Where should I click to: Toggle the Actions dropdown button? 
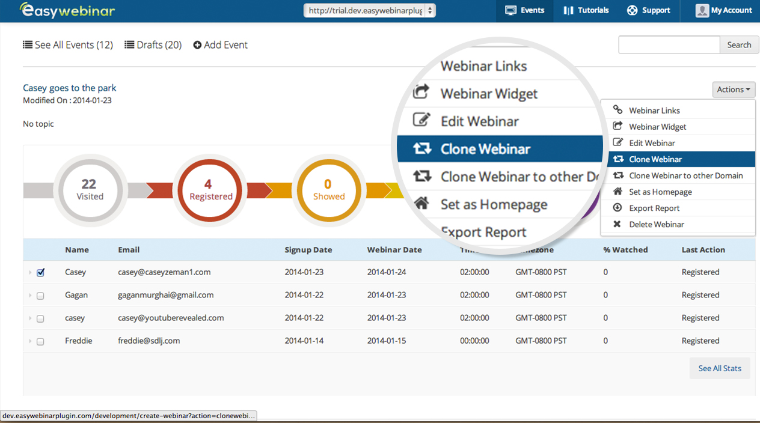pos(734,90)
